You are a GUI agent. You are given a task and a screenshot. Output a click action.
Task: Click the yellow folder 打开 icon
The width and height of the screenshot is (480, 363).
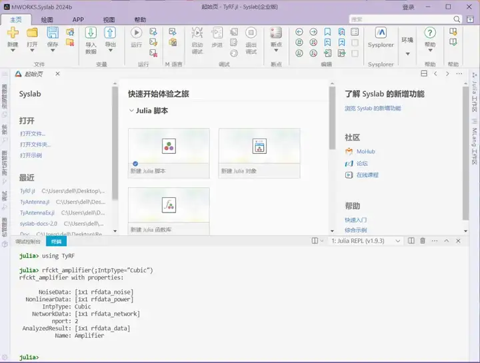point(32,32)
